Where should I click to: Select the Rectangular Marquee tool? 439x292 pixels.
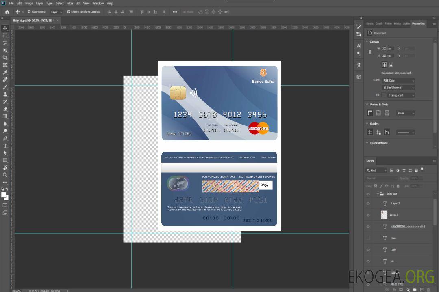click(x=5, y=36)
